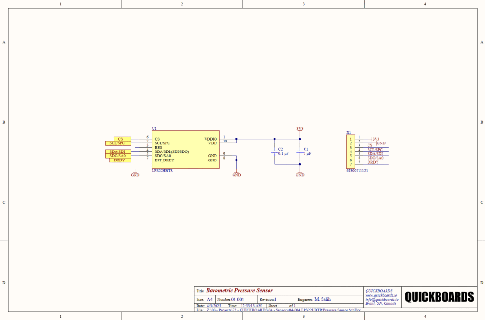Select the yellow CS port on the left

[x=122, y=139]
